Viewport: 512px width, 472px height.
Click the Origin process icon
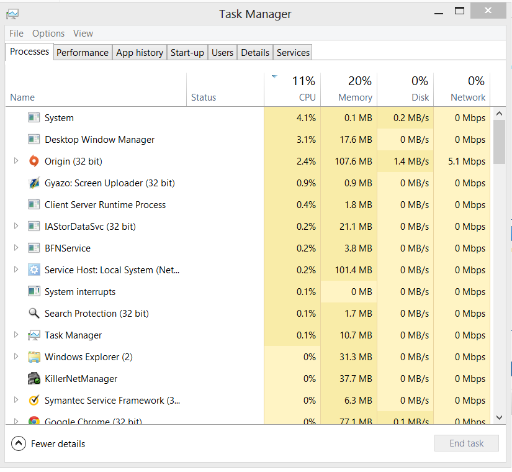pos(34,161)
